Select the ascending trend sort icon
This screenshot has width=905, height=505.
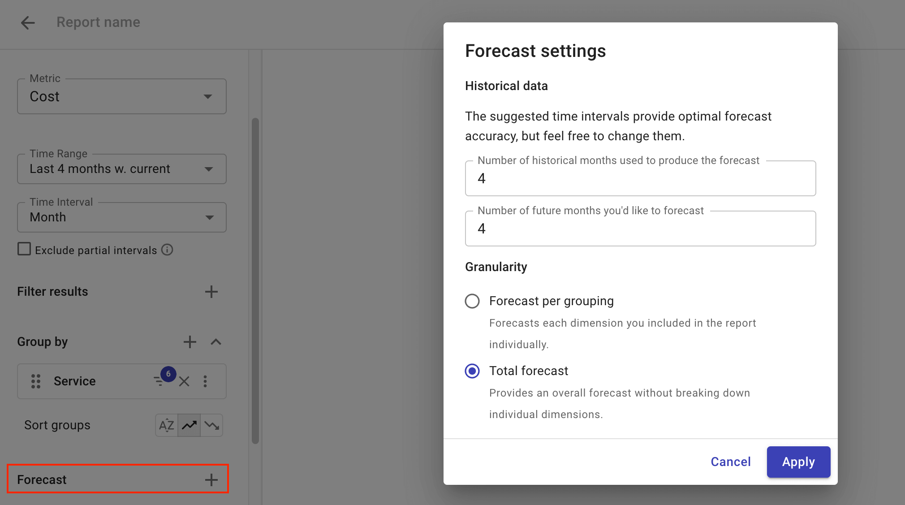[x=189, y=425]
